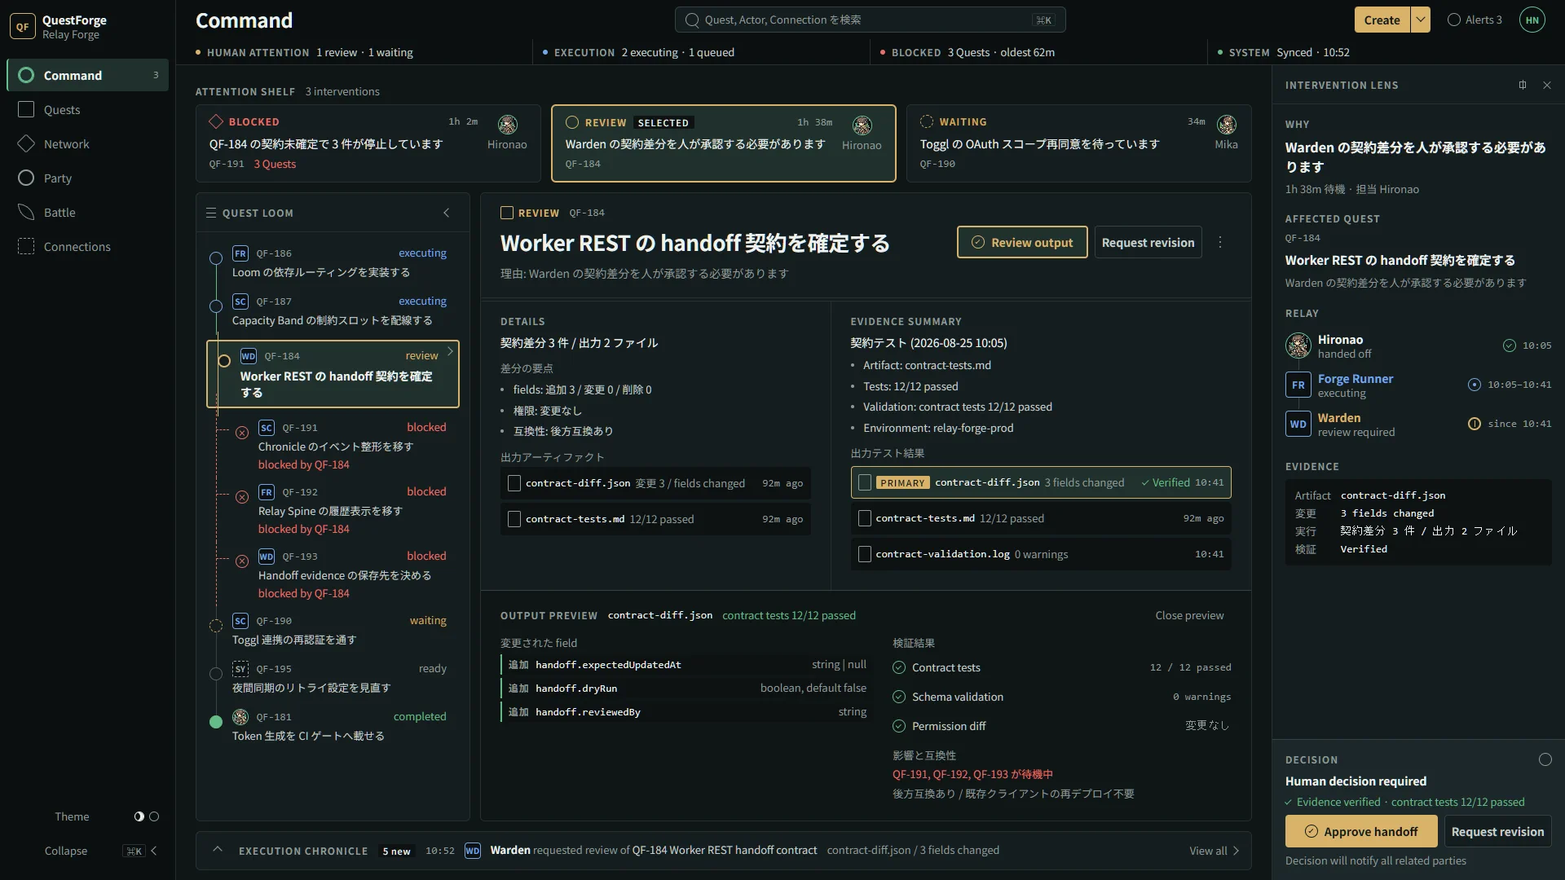Open Alerts 3
Screen dimensions: 1565x880
1475,20
